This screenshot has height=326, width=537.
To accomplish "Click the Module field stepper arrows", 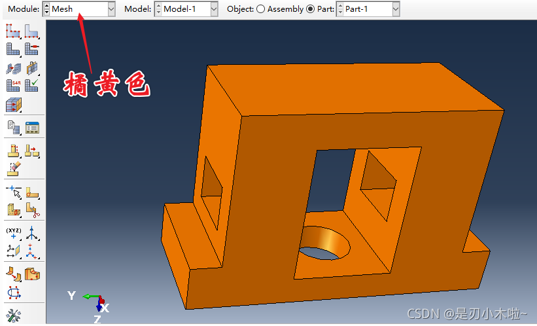I will (x=46, y=9).
